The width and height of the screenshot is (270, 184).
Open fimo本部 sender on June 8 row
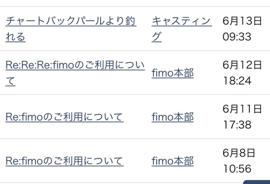pyautogui.click(x=173, y=161)
